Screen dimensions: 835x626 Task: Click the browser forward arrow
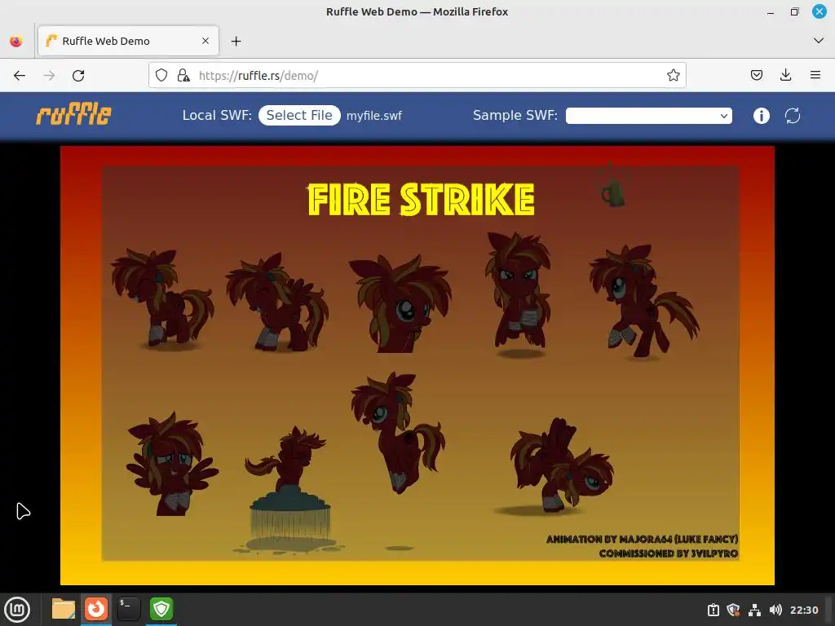(49, 76)
